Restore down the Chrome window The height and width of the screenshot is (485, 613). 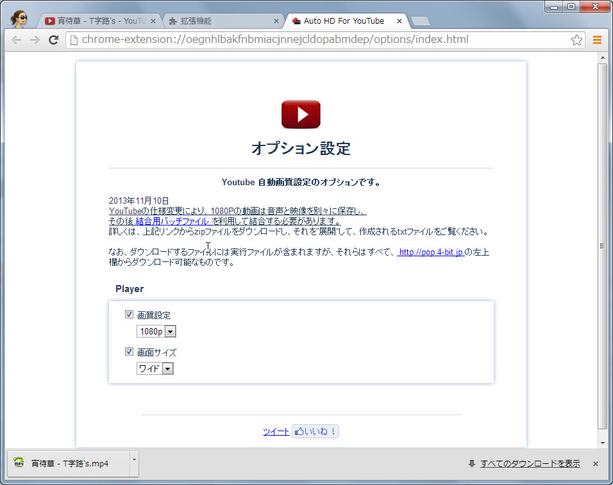(x=571, y=6)
